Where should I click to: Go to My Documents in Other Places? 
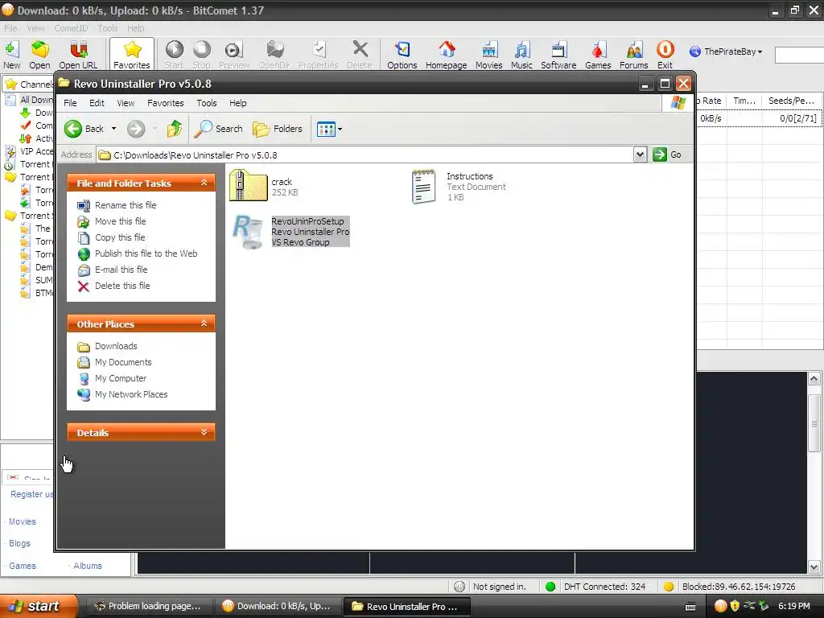tap(123, 362)
